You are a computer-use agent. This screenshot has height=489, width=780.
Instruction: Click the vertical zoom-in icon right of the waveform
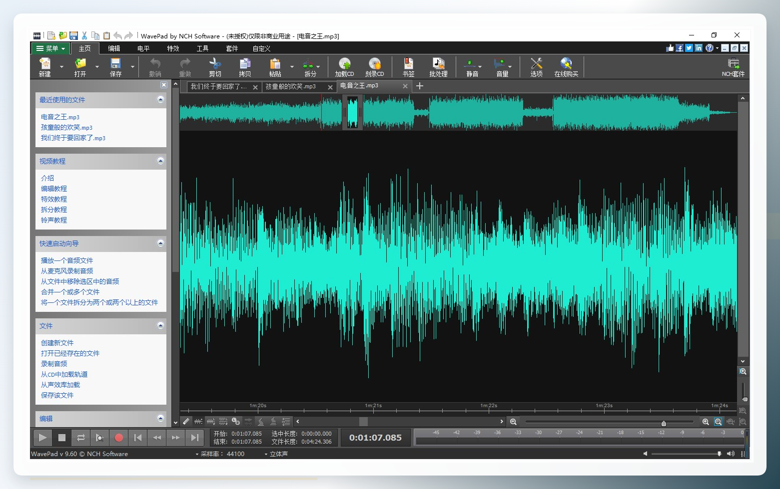743,372
